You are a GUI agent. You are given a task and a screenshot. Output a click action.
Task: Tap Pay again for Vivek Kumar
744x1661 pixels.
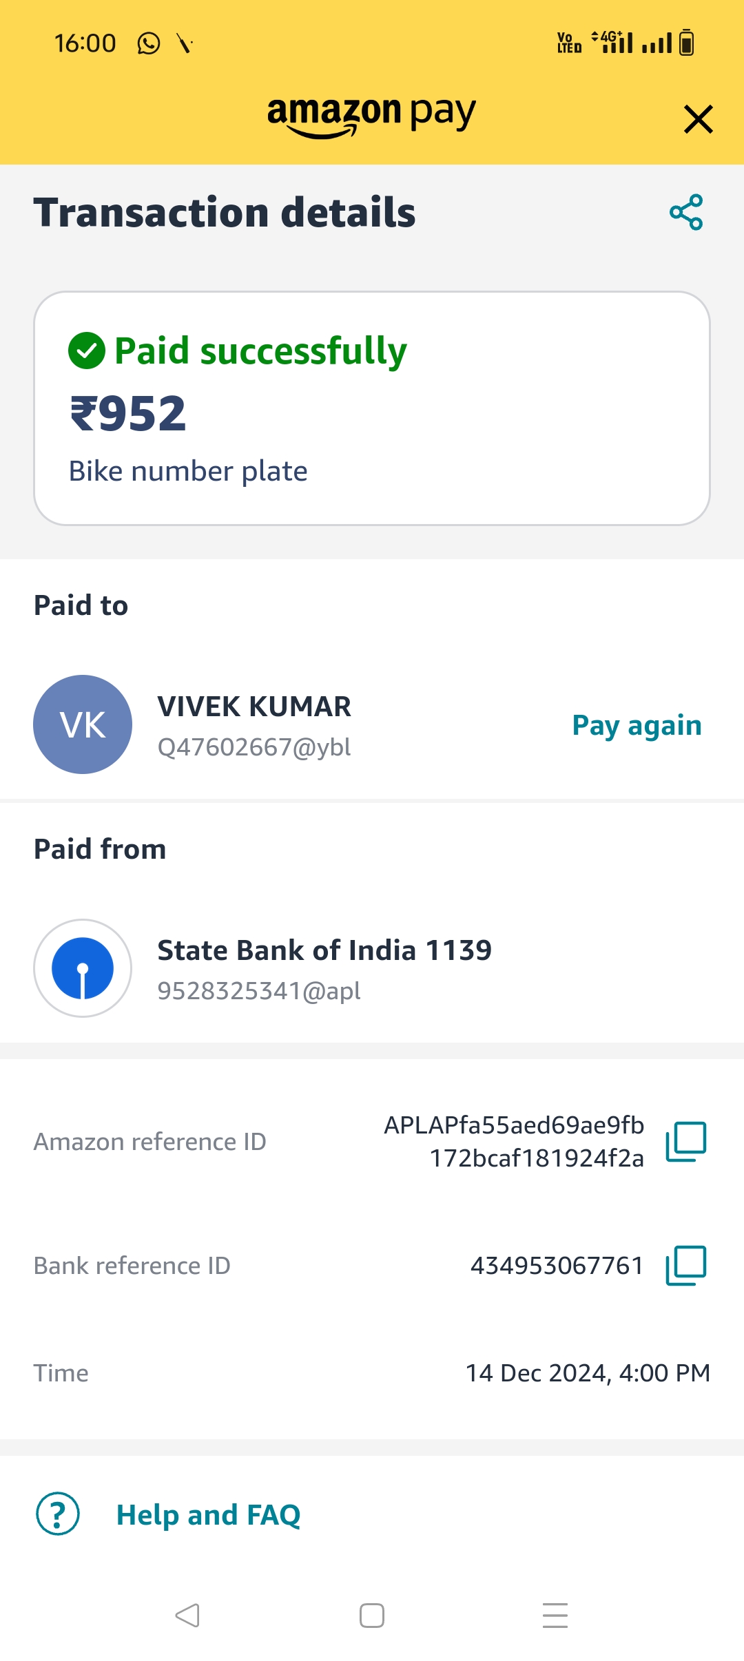point(637,725)
